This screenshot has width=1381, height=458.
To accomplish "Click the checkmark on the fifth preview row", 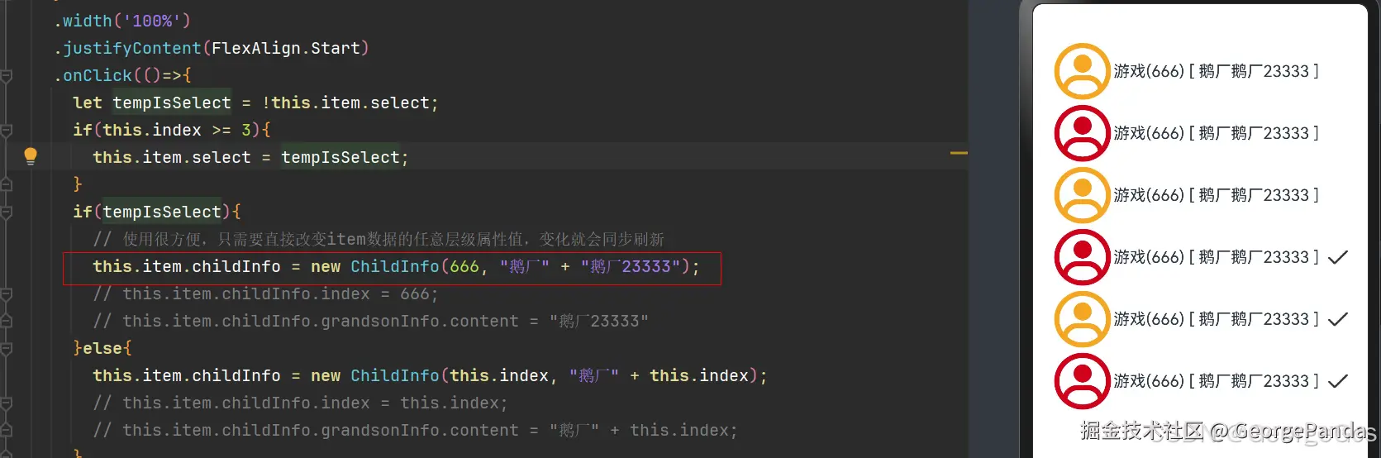I will (x=1337, y=319).
